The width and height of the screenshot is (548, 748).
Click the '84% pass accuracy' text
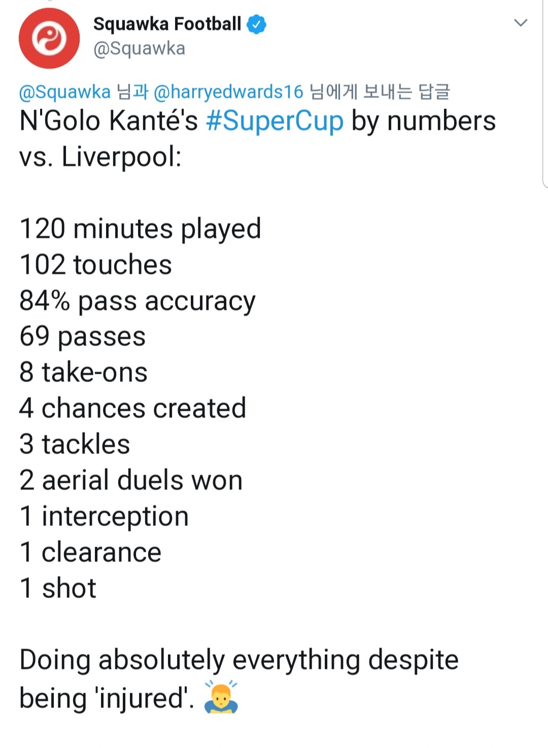coord(138,302)
